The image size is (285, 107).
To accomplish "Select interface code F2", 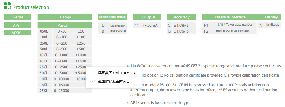I will tap(206, 31).
